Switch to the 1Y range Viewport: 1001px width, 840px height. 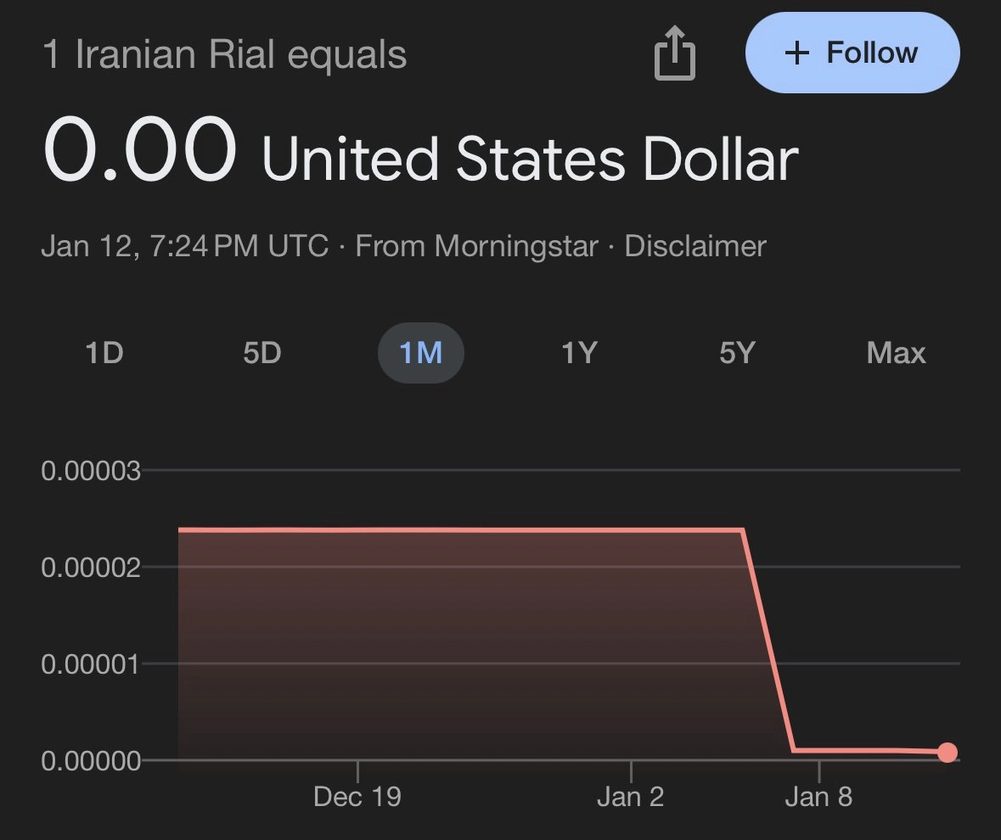click(x=579, y=352)
